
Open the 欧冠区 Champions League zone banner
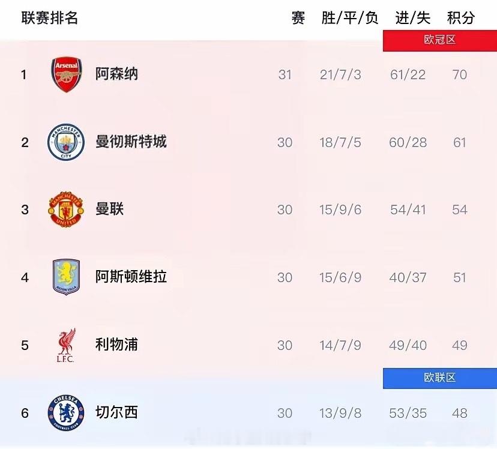(x=439, y=40)
